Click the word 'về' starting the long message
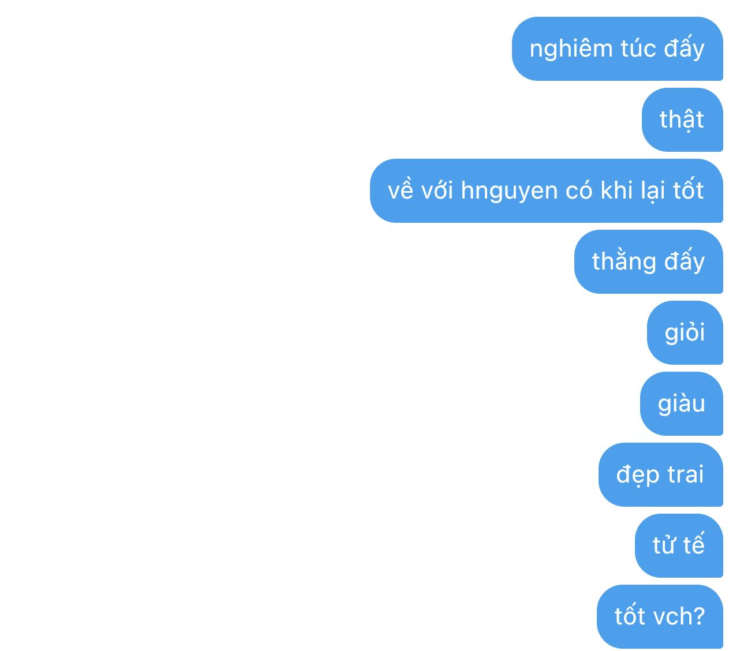744x651 pixels. 401,189
